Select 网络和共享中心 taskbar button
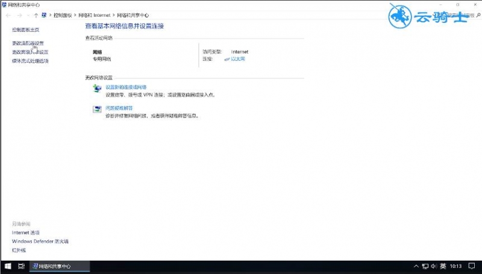Screen dimensions: 482x274 pos(60,266)
